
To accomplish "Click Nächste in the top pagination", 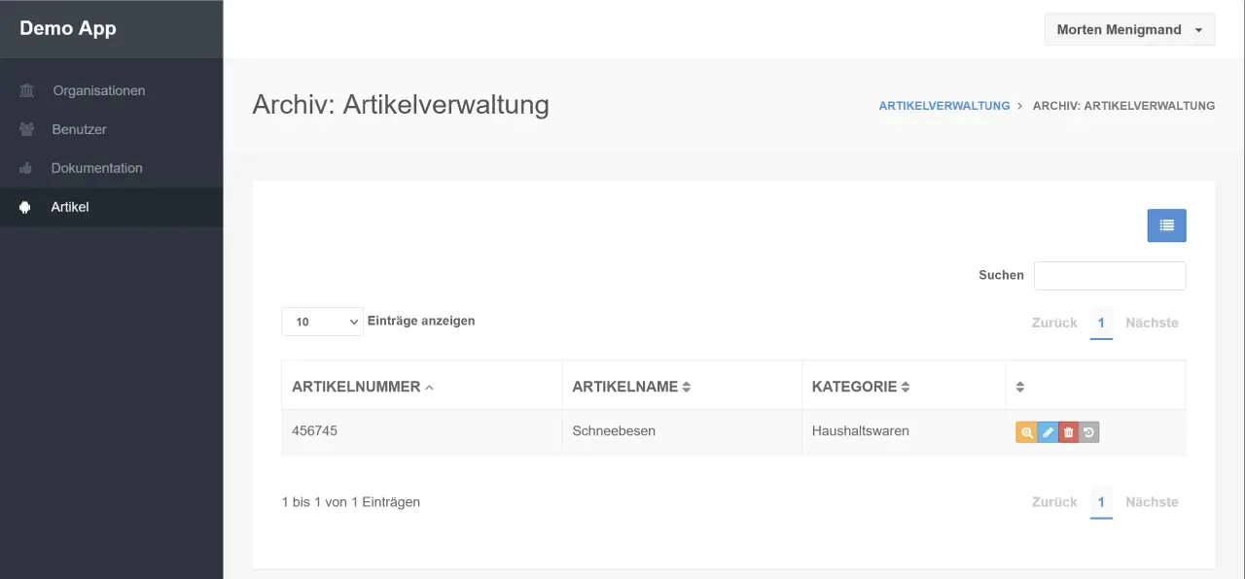I will click(1152, 323).
